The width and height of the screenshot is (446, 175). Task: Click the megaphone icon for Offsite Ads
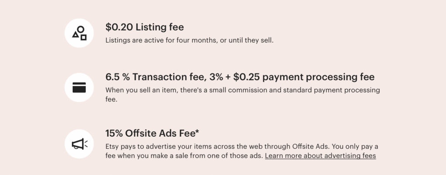pyautogui.click(x=79, y=144)
